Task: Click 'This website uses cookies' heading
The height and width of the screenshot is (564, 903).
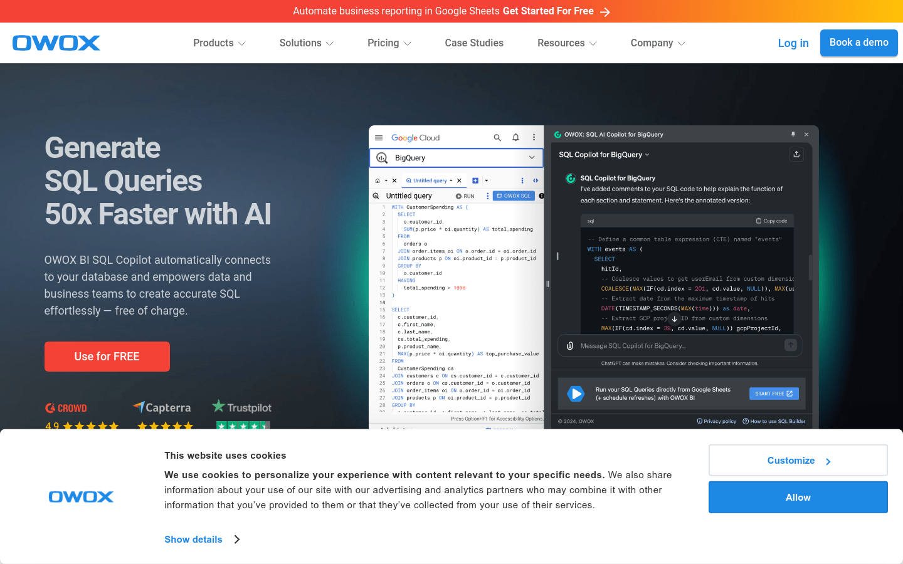Action: [x=225, y=456]
